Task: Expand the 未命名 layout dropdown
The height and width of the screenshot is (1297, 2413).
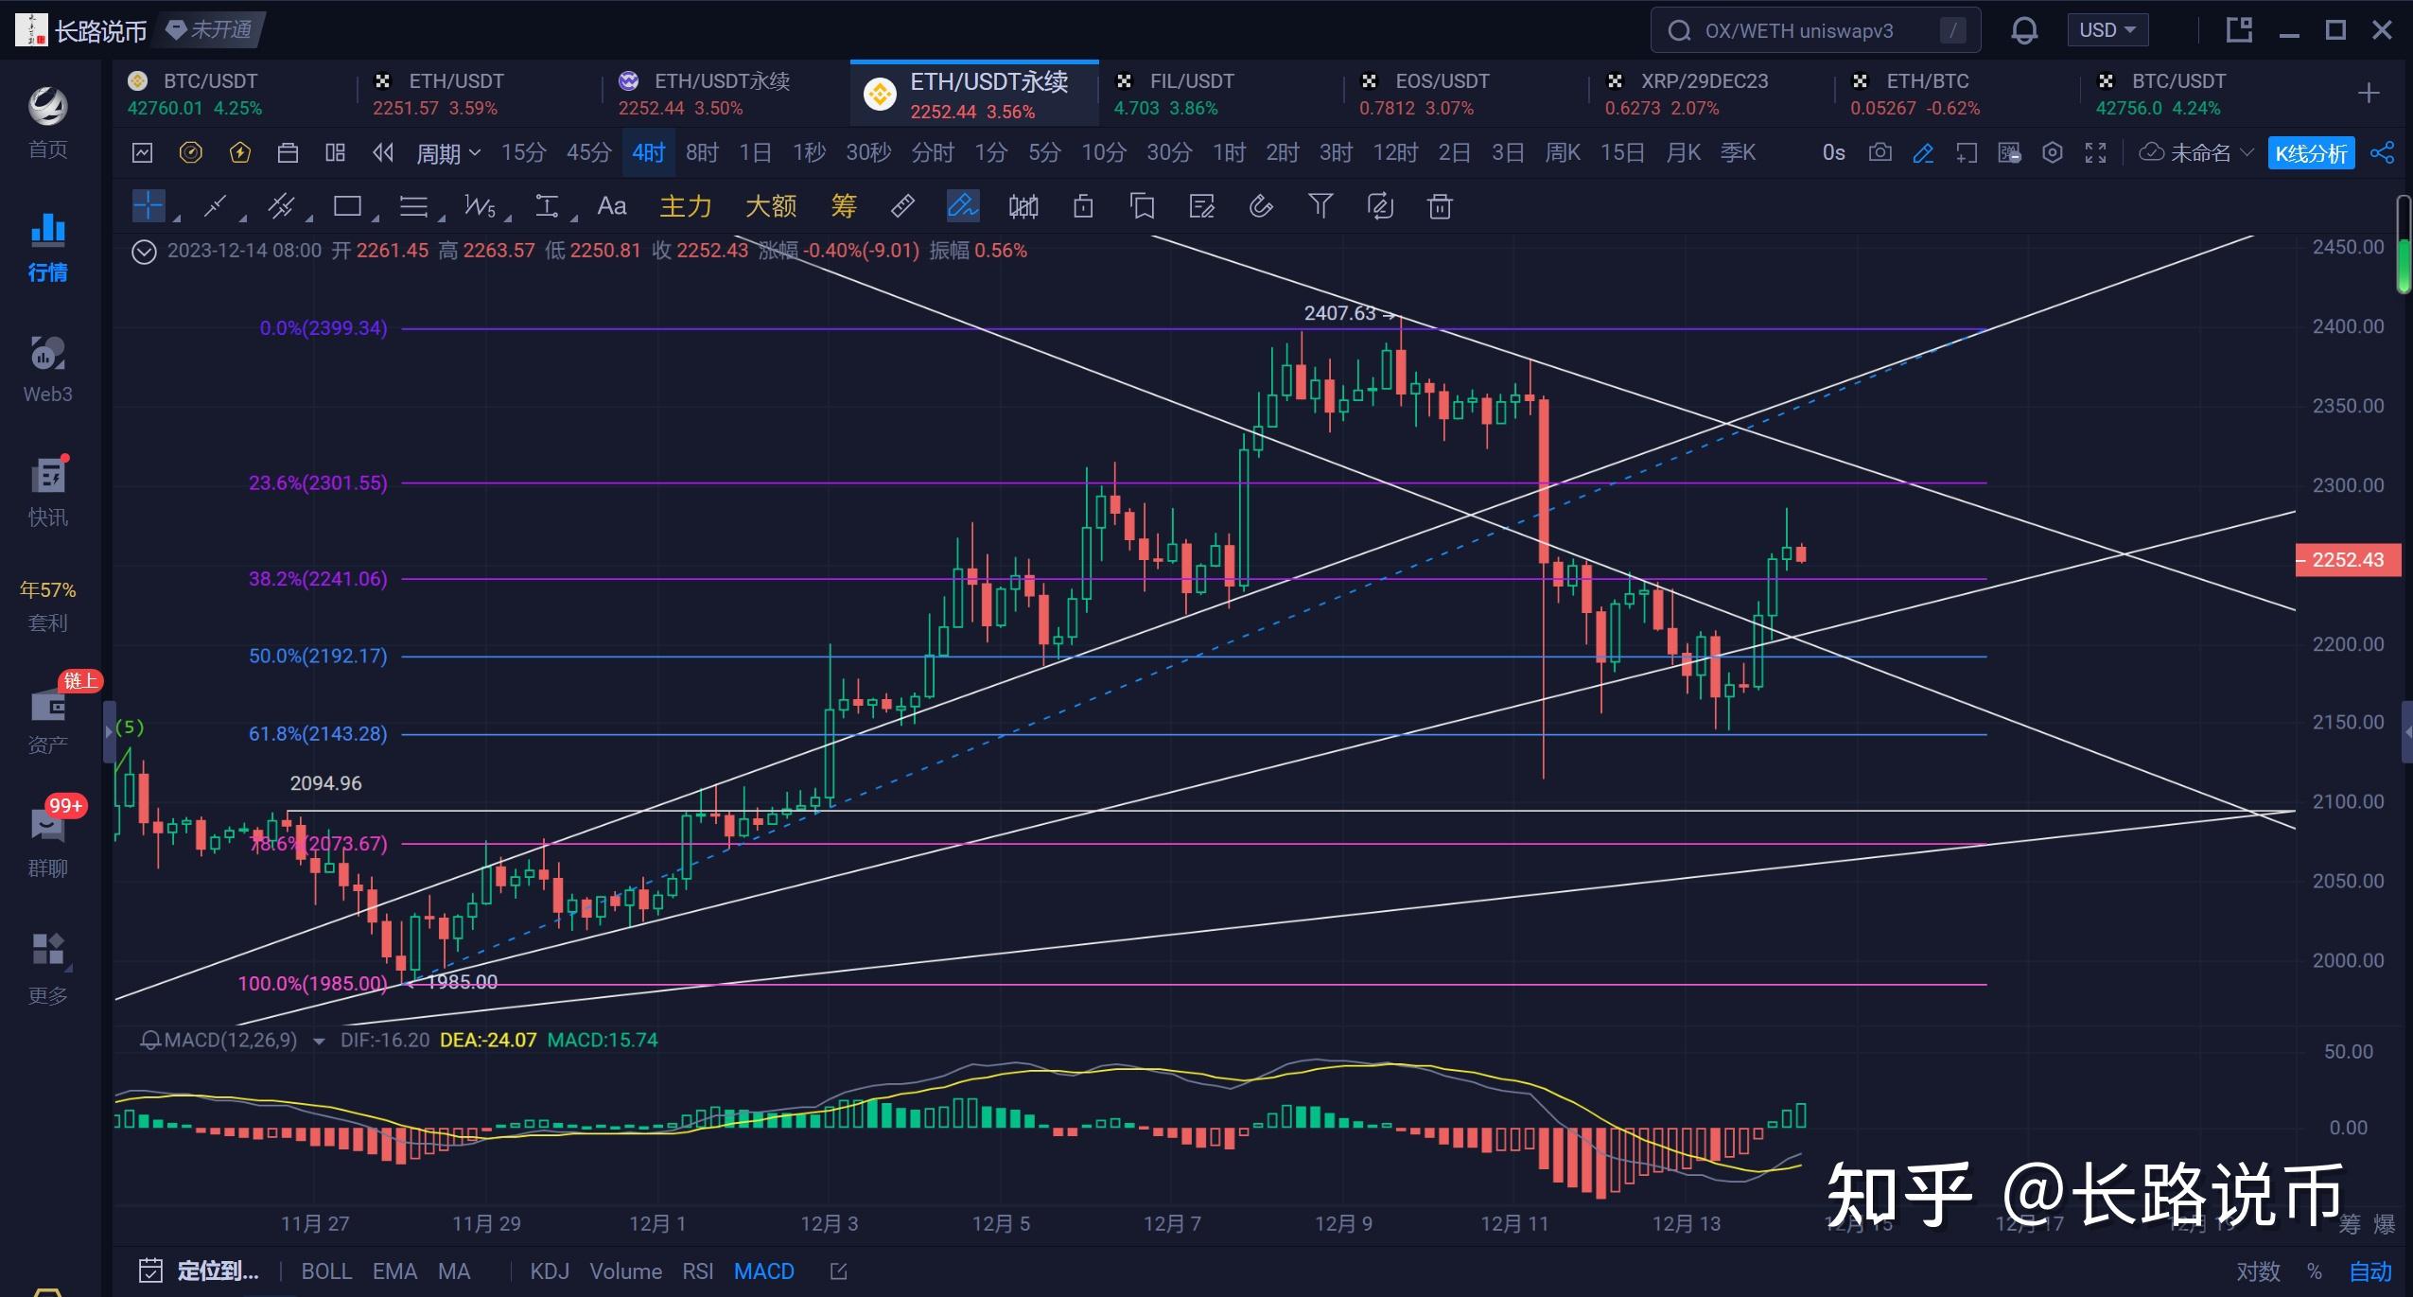Action: pyautogui.click(x=2196, y=152)
